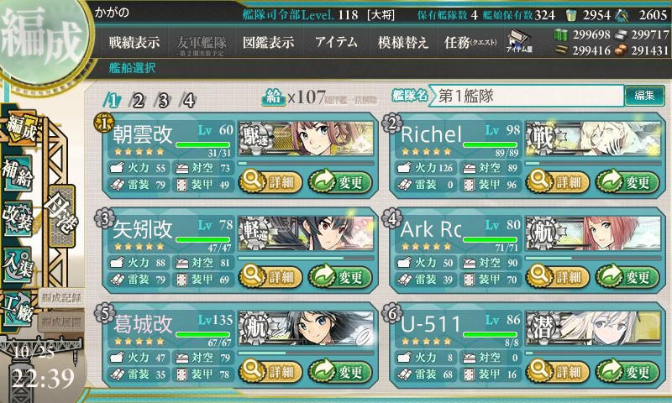Open the 任務 (クエスト) quest menu
Screen dimensions: 672x403
point(470,42)
